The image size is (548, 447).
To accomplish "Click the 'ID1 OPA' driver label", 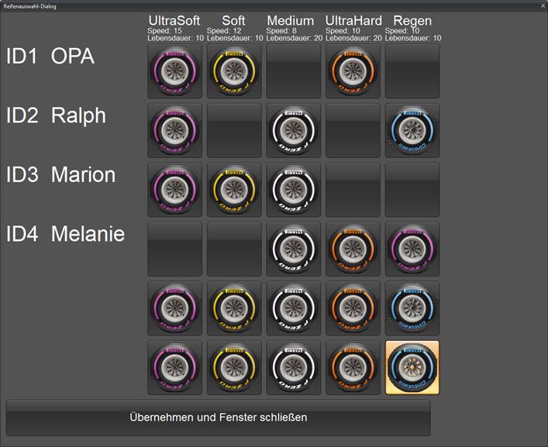I will point(50,56).
